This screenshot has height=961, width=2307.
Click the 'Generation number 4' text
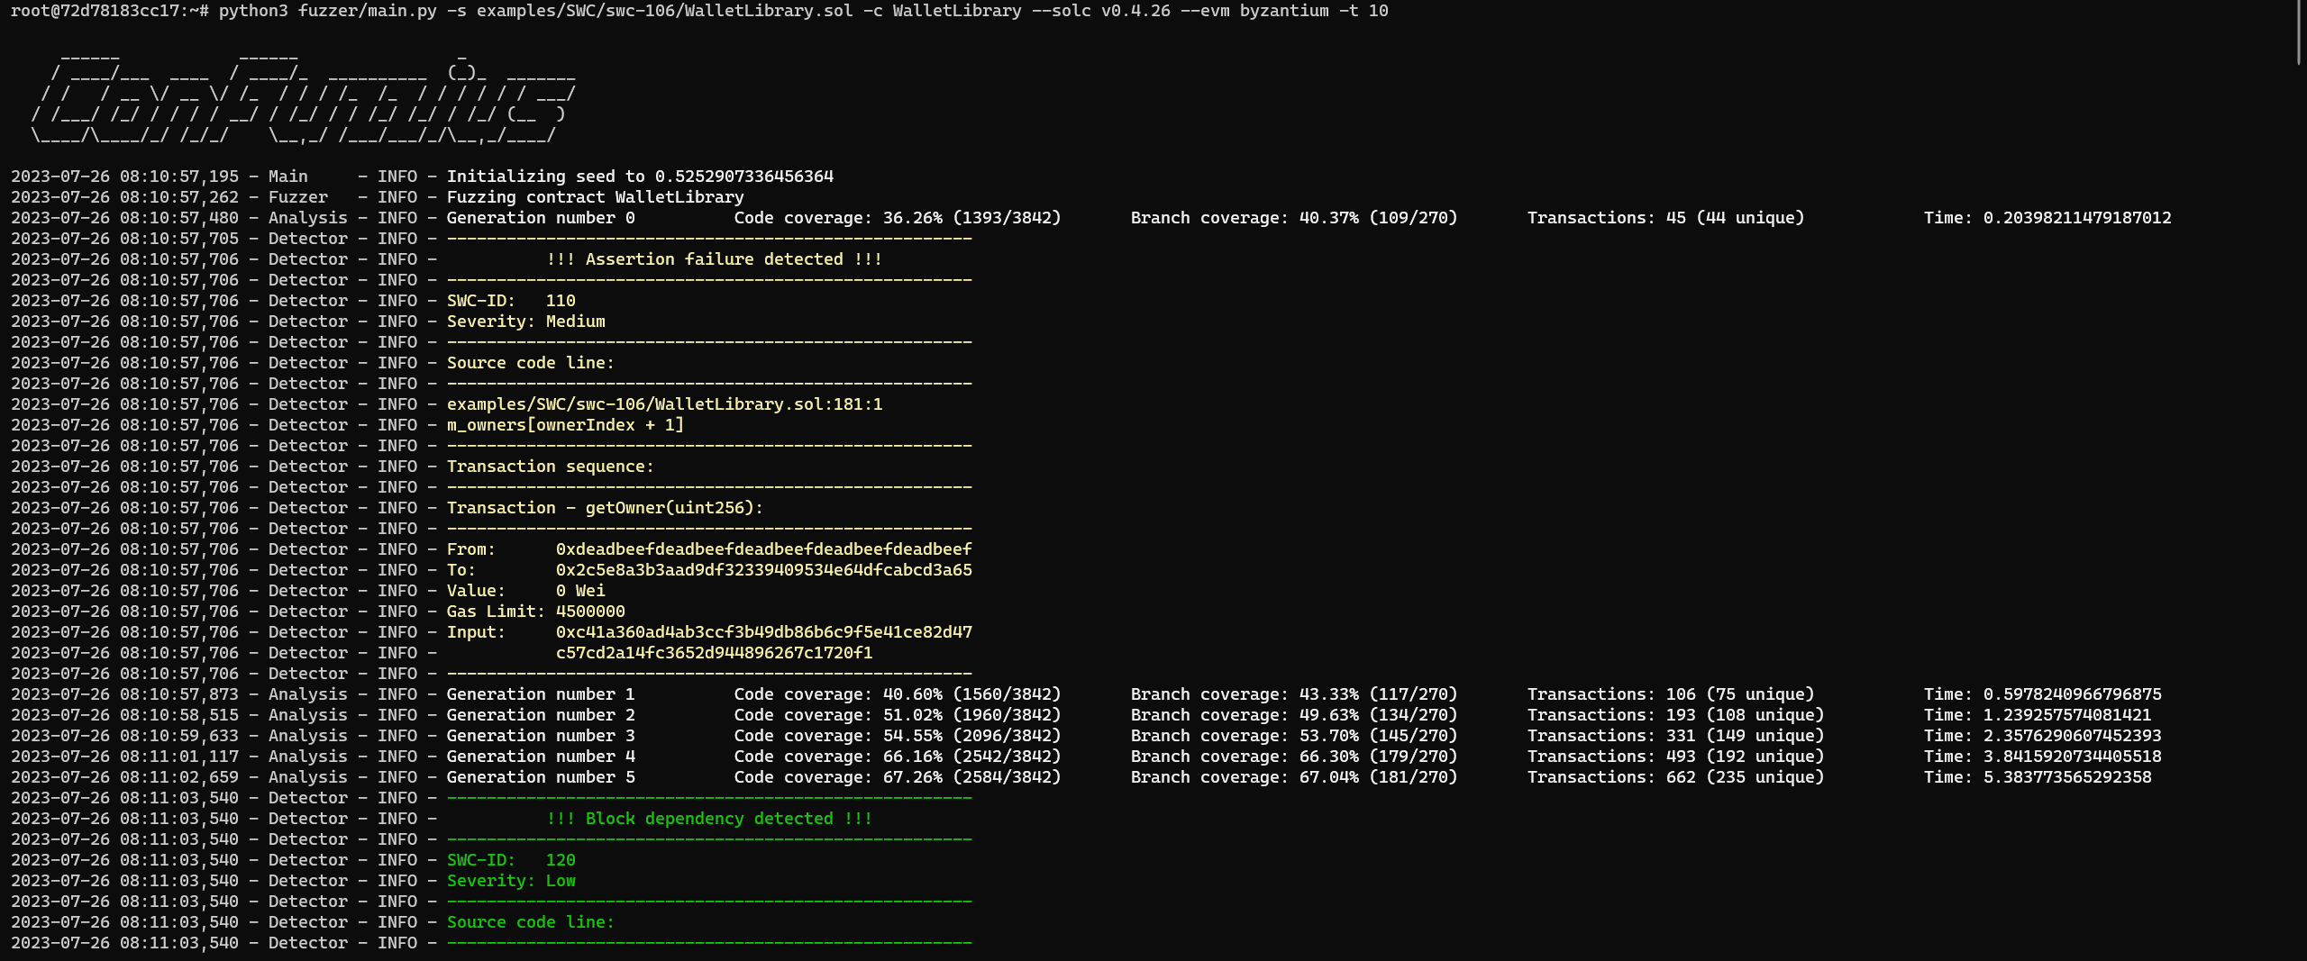tap(541, 757)
